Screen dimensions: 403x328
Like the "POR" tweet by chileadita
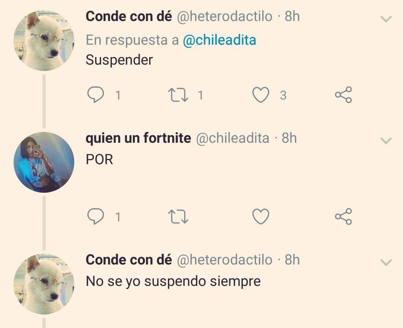point(261,216)
